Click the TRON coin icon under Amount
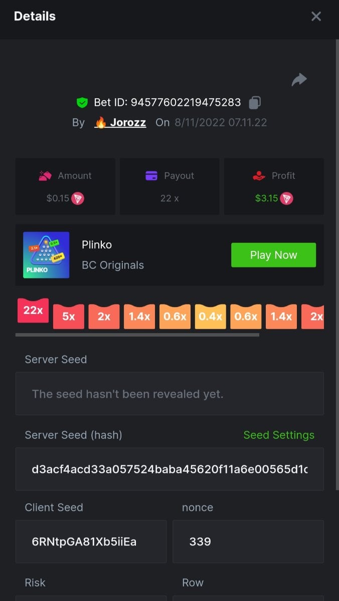This screenshot has width=339, height=601. 78,198
